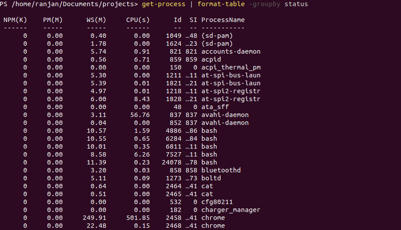Click the bluetoothd process name
401x230 pixels.
[x=221, y=170]
